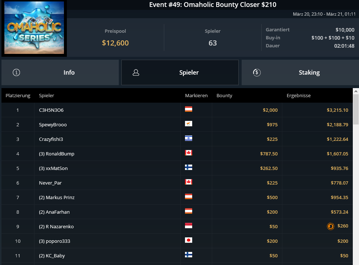
Task: Click the Finland flag for KC_Baby
Action: point(189,255)
